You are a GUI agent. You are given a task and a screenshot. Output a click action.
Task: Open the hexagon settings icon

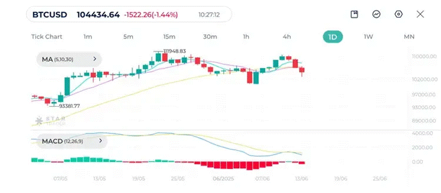[x=398, y=14]
